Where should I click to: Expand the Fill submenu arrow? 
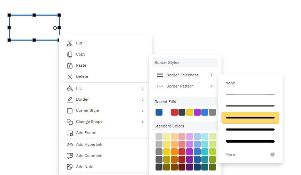click(x=142, y=89)
